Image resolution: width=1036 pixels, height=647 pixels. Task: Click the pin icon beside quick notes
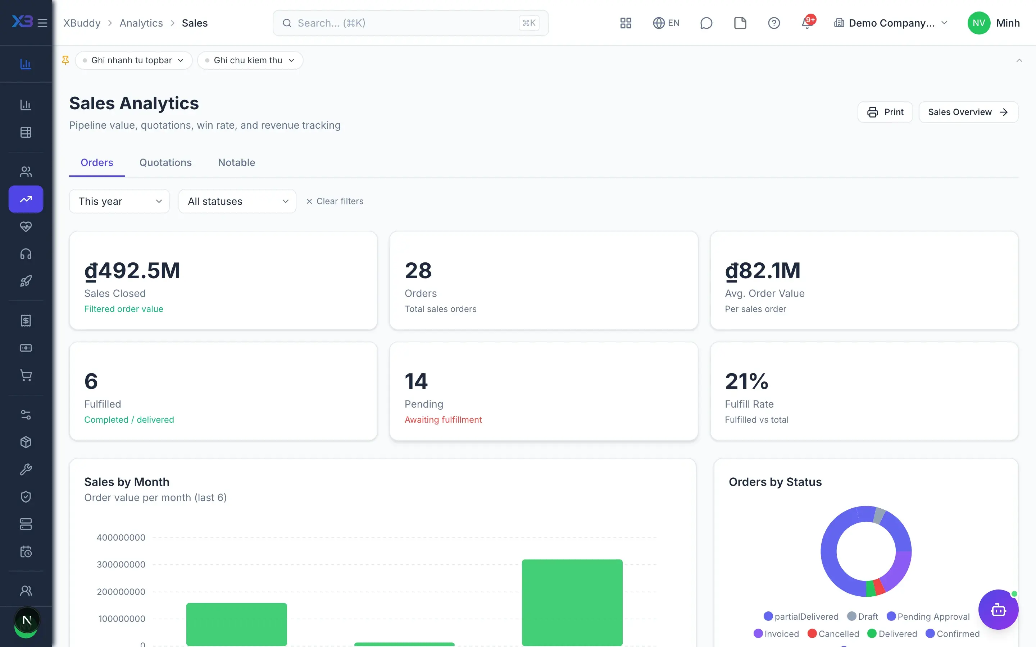coord(65,60)
